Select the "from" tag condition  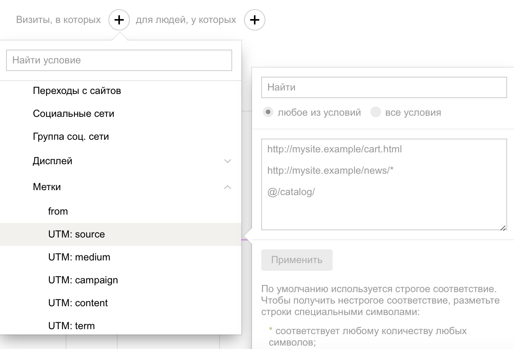point(58,211)
